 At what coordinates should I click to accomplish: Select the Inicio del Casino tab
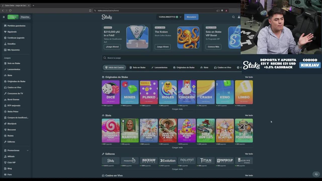(114, 68)
